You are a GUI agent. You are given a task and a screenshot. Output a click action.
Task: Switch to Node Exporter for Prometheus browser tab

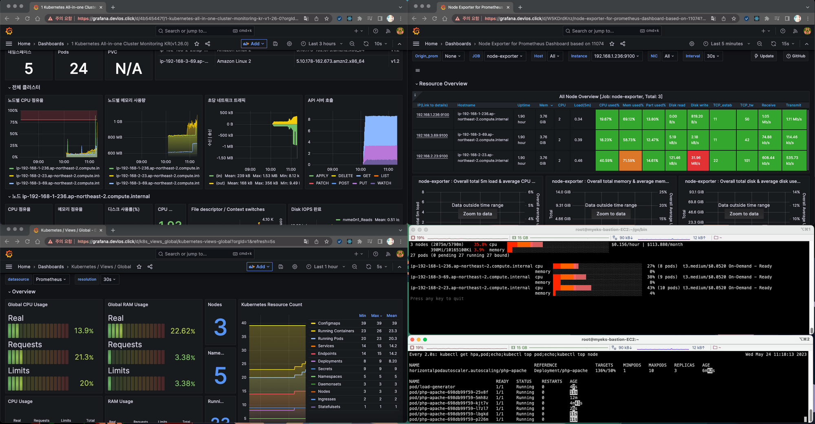point(475,7)
